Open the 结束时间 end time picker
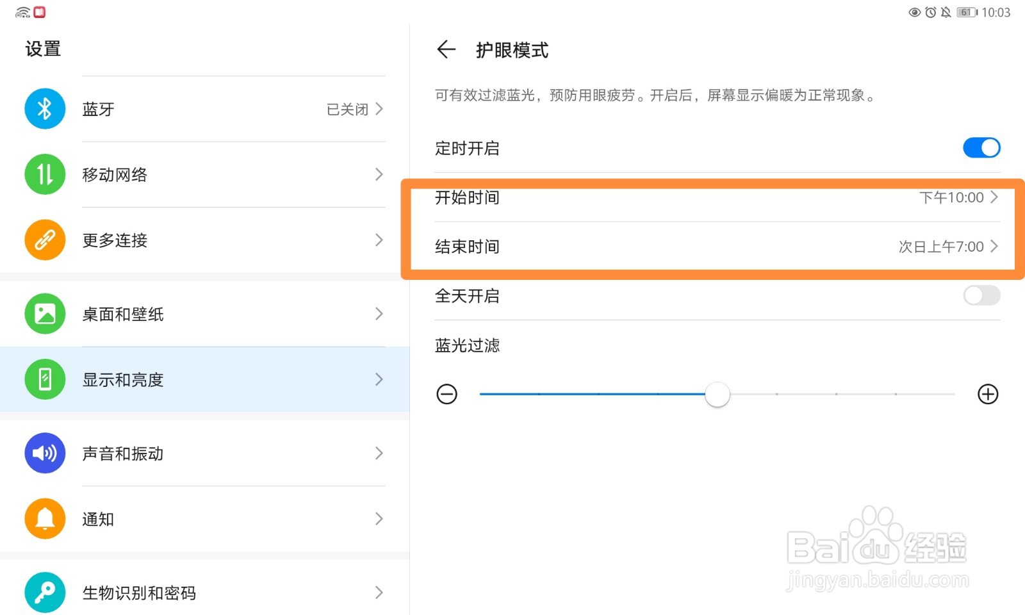Viewport: 1025px width, 615px height. coord(711,247)
